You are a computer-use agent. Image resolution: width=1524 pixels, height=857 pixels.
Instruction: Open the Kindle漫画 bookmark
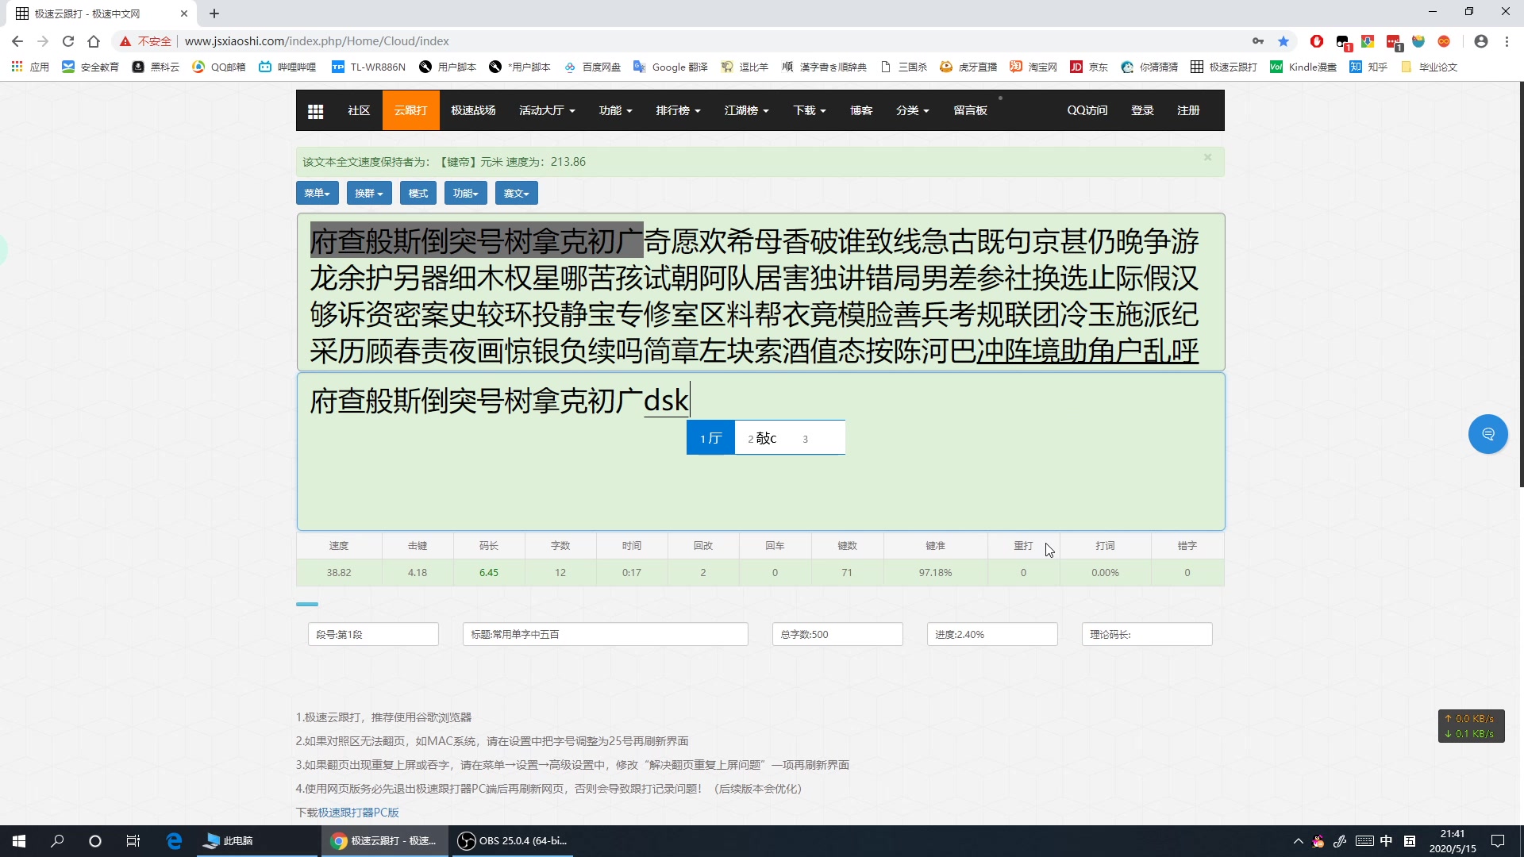tap(1303, 67)
